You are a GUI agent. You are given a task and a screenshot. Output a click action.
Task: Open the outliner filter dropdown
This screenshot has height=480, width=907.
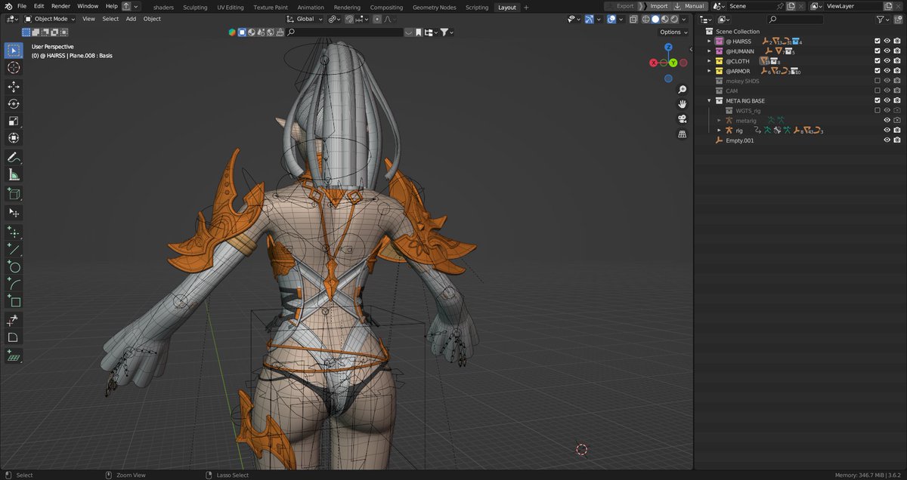pos(882,19)
